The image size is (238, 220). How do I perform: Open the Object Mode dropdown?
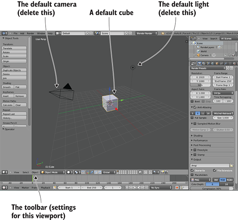coord(53,172)
